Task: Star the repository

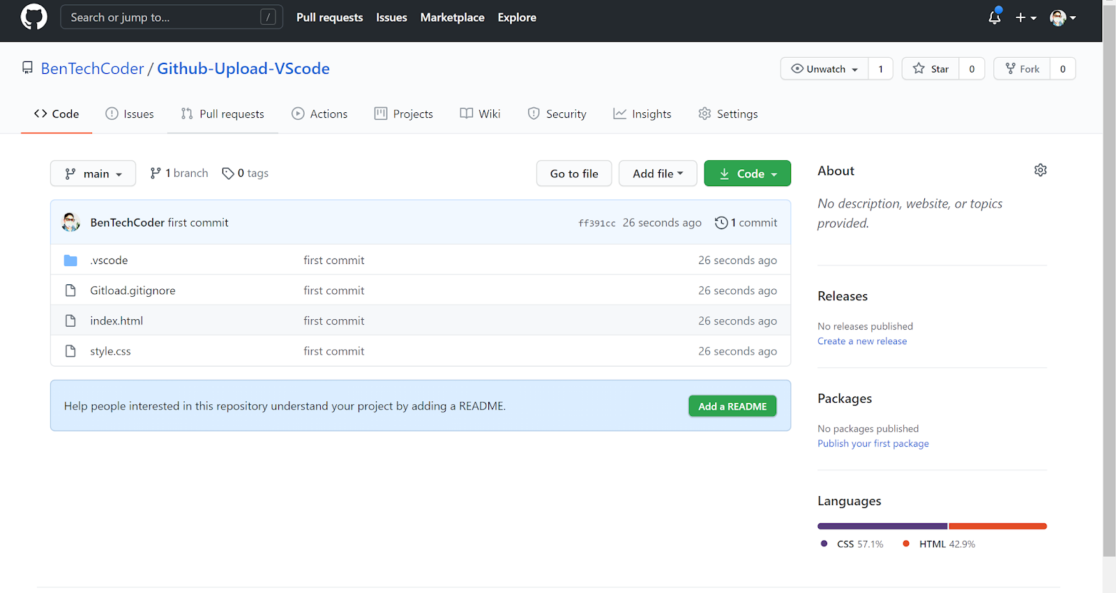Action: pos(930,68)
